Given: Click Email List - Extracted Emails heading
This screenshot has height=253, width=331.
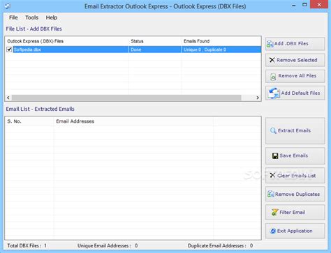Looking at the screenshot, I should coord(40,109).
